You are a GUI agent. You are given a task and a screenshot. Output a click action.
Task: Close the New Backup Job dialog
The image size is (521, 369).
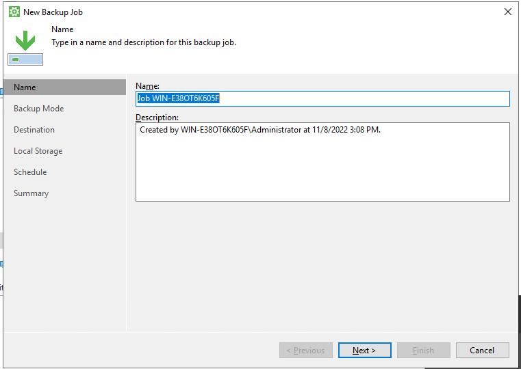(x=507, y=12)
